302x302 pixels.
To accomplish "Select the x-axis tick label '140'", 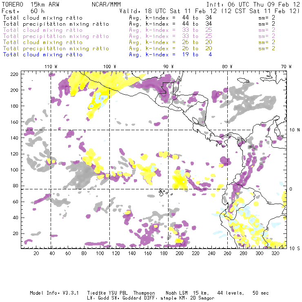I will click(132, 253).
